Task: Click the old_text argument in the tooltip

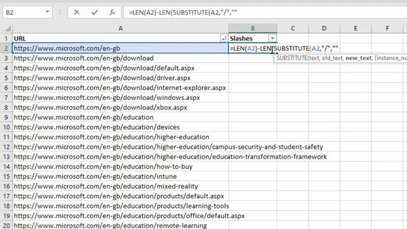Action: tap(333, 58)
